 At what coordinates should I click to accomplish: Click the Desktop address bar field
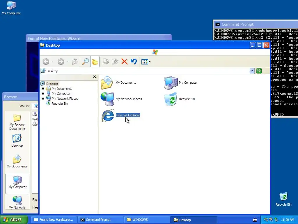click(x=147, y=71)
